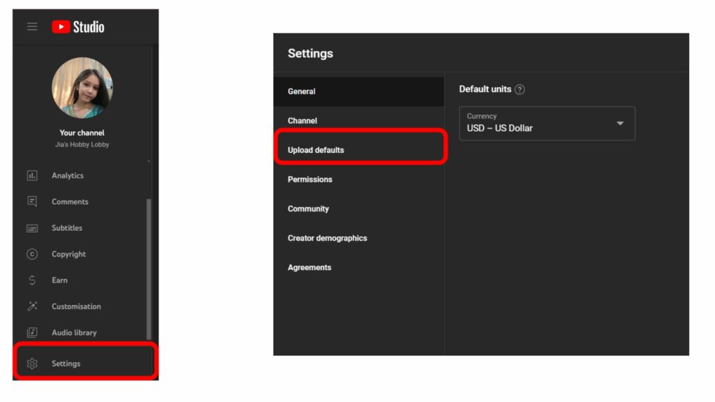Select the Comments icon
This screenshot has height=402, width=715.
point(32,202)
